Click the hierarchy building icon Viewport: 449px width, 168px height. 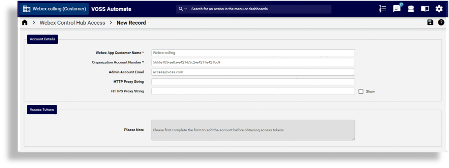27,9
